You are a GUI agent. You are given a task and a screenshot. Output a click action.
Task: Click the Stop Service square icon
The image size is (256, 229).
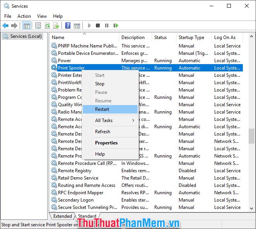click(x=98, y=25)
